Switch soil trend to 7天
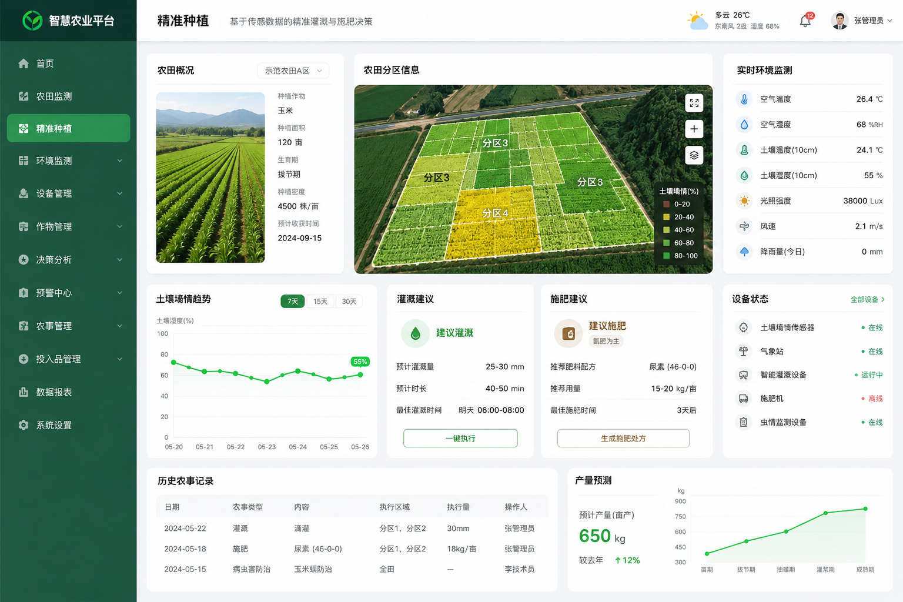Screen dimensions: 903x602 click(293, 301)
